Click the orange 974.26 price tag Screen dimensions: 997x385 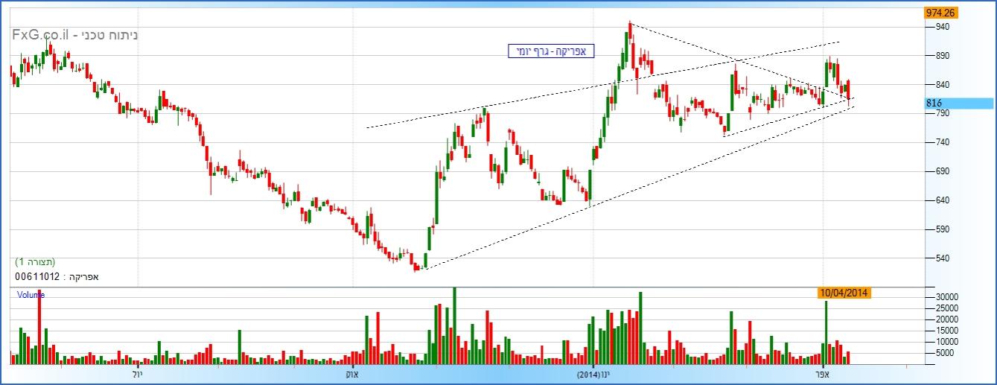(x=940, y=13)
